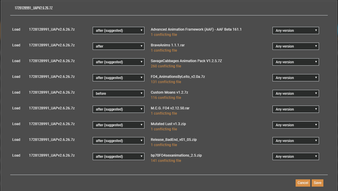338x191 pixels.
Task: Open load order dropdown for M.C.G. FO4
Action: (118, 109)
